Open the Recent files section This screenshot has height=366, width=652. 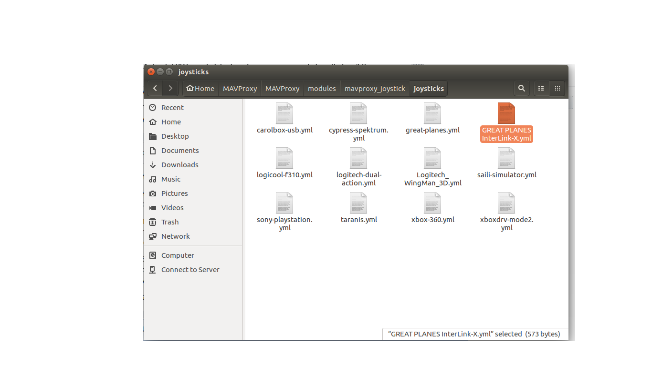coord(172,107)
